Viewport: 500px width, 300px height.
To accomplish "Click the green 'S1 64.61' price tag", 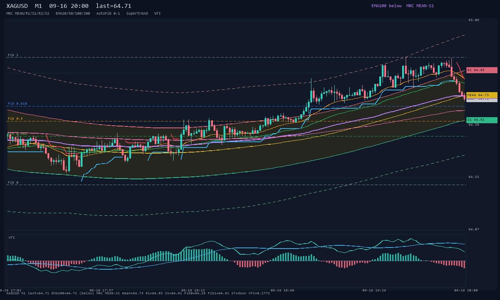I will [482, 120].
